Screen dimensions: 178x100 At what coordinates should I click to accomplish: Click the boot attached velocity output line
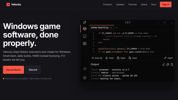(x=110, y=70)
